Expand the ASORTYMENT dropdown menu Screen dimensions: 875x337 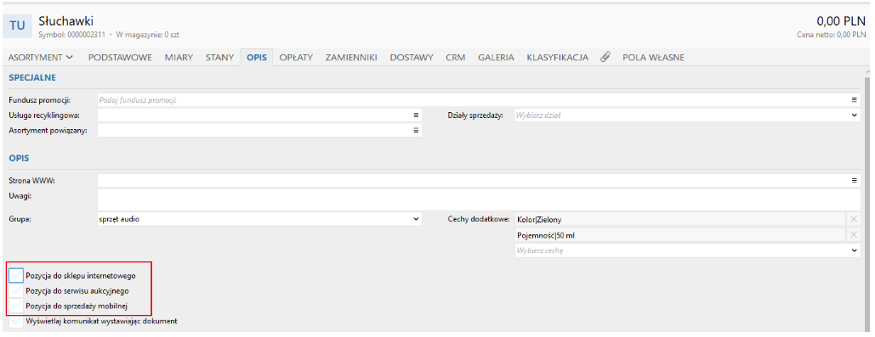click(x=41, y=57)
